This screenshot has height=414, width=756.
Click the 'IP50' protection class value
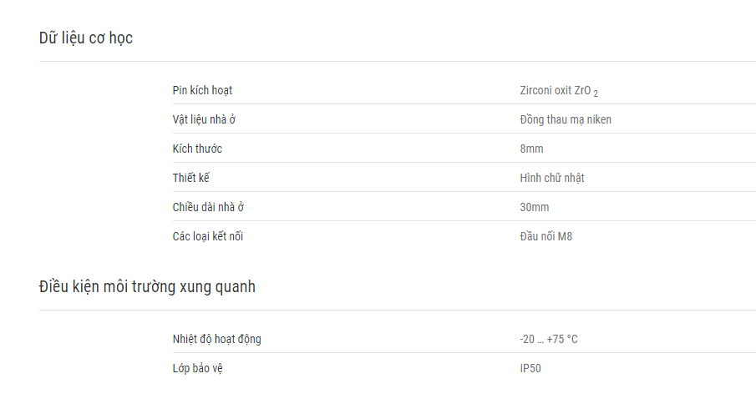coord(530,369)
